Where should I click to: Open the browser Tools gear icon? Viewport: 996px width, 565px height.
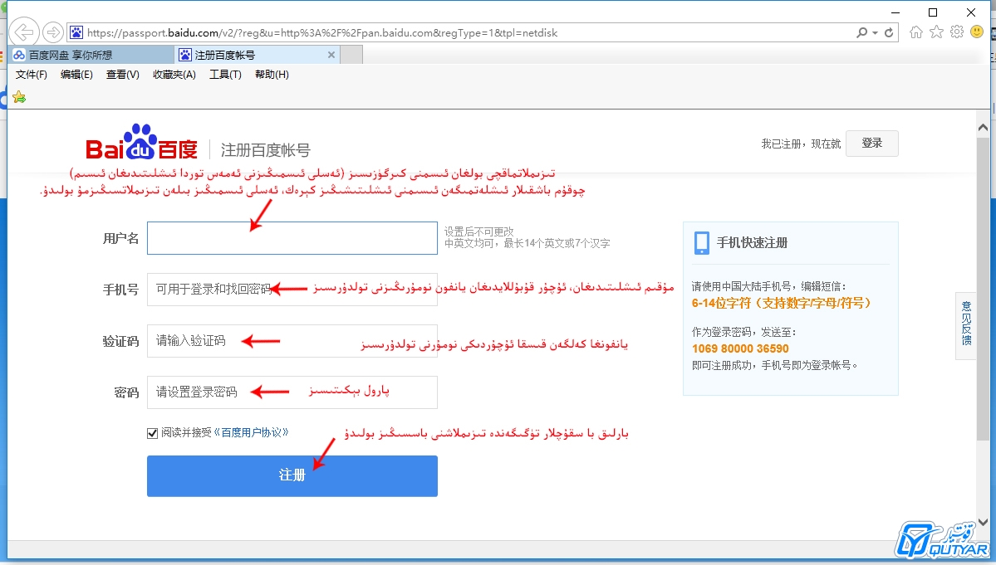click(x=957, y=32)
